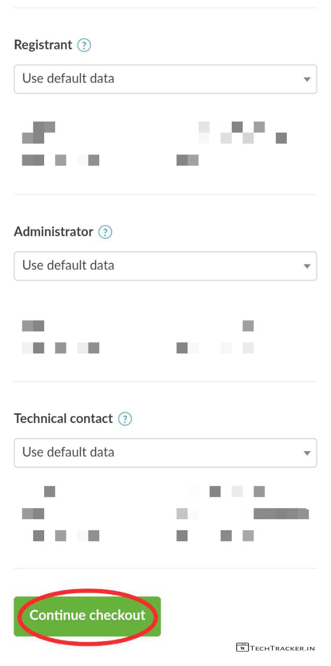Click the Technical contact section heading
The width and height of the screenshot is (331, 666).
pos(63,418)
